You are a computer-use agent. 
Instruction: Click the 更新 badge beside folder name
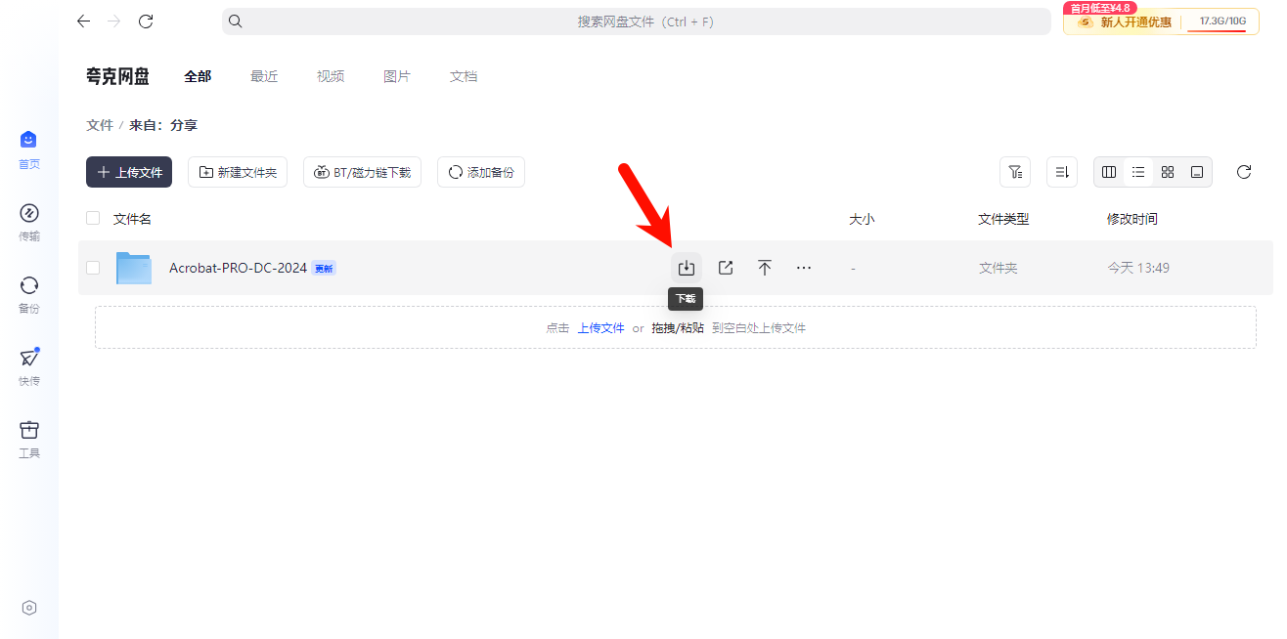(324, 268)
